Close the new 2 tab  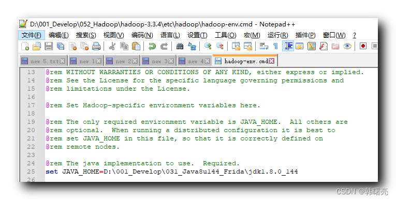tap(135, 61)
